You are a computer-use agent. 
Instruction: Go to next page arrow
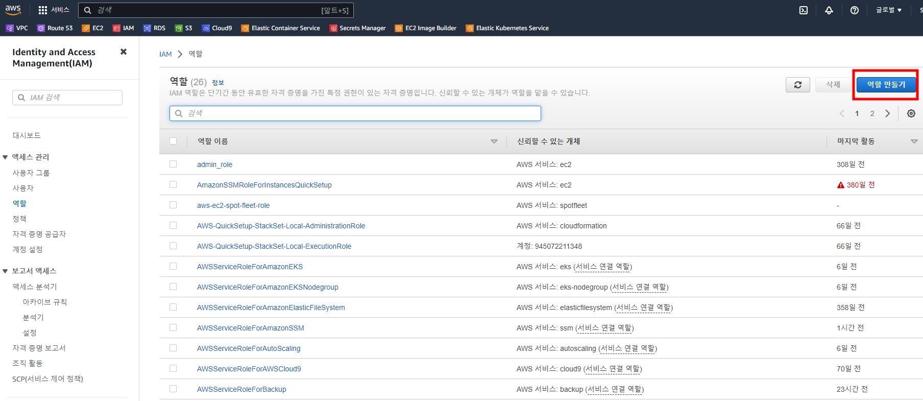[x=888, y=113]
